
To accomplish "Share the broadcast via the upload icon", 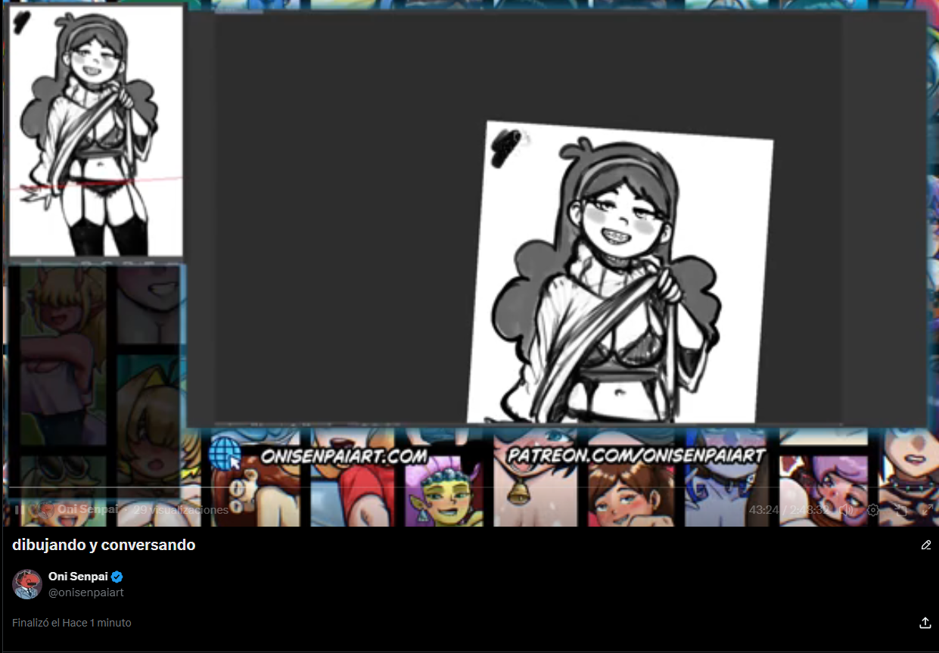I will [925, 623].
